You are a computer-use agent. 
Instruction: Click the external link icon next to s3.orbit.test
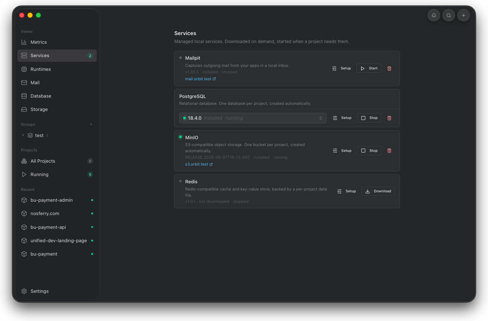tap(211, 164)
